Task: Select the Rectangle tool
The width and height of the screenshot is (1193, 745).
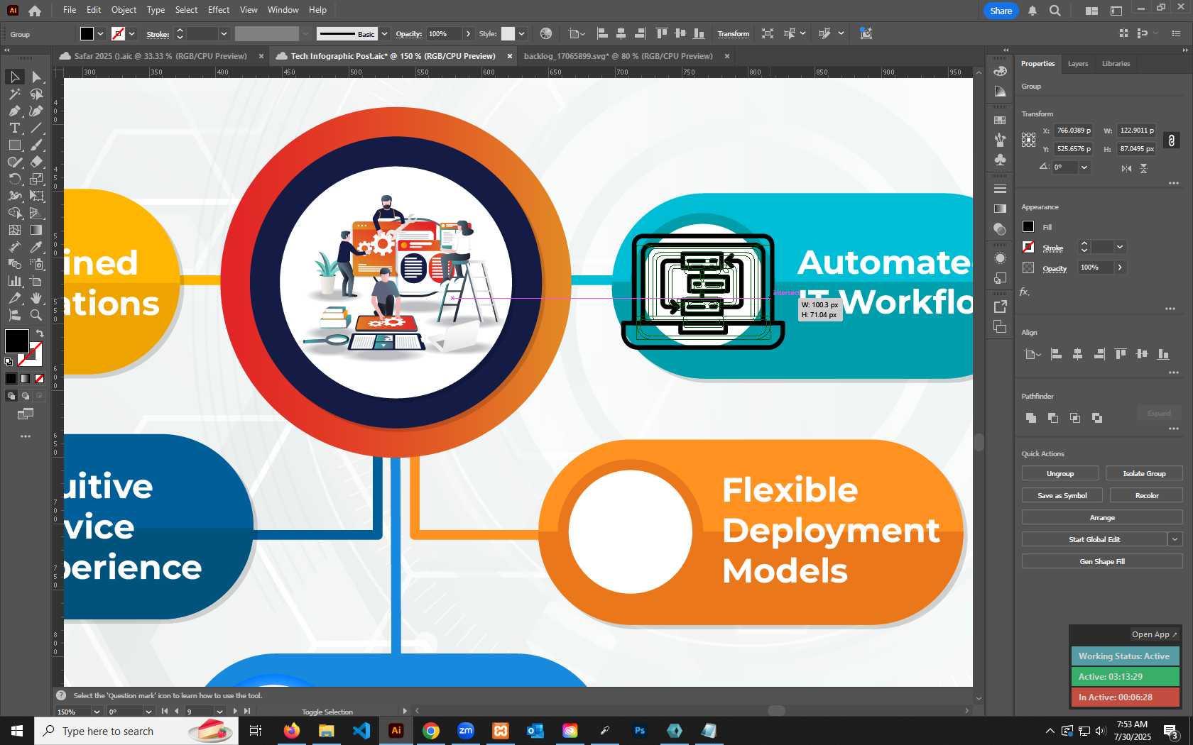Action: 15,145
